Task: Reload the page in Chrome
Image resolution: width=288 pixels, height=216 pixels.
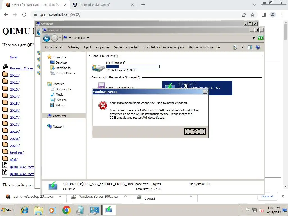Action: click(24, 15)
